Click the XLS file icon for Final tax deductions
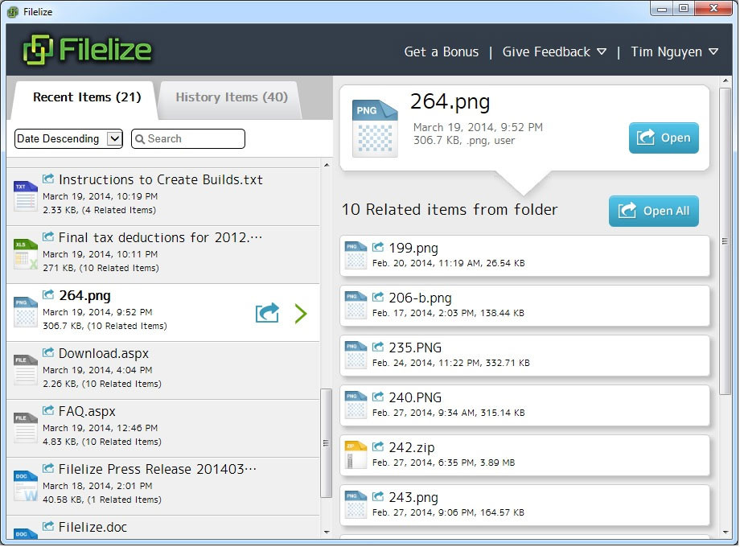 [x=26, y=254]
